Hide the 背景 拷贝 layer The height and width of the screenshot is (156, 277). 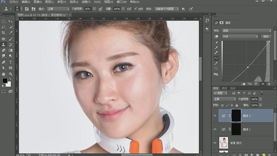point(215,143)
